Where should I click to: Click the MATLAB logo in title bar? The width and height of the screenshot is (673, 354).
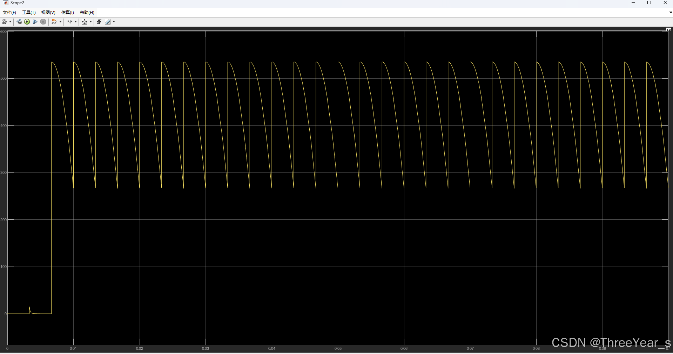pyautogui.click(x=5, y=3)
